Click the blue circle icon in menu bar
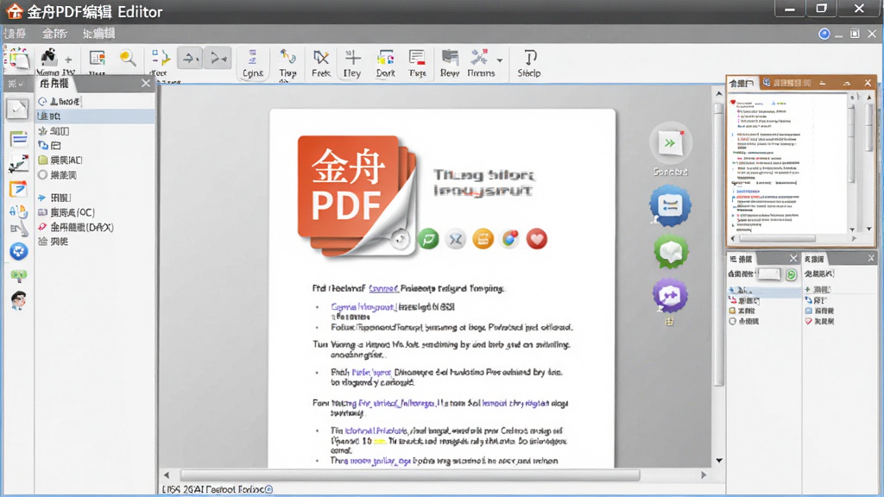Image resolution: width=884 pixels, height=497 pixels. tap(824, 34)
